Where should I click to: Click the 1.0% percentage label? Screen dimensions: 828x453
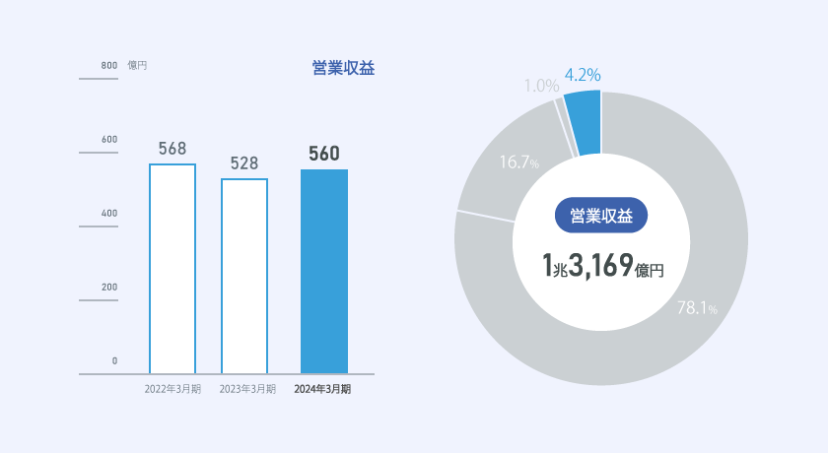coord(541,86)
